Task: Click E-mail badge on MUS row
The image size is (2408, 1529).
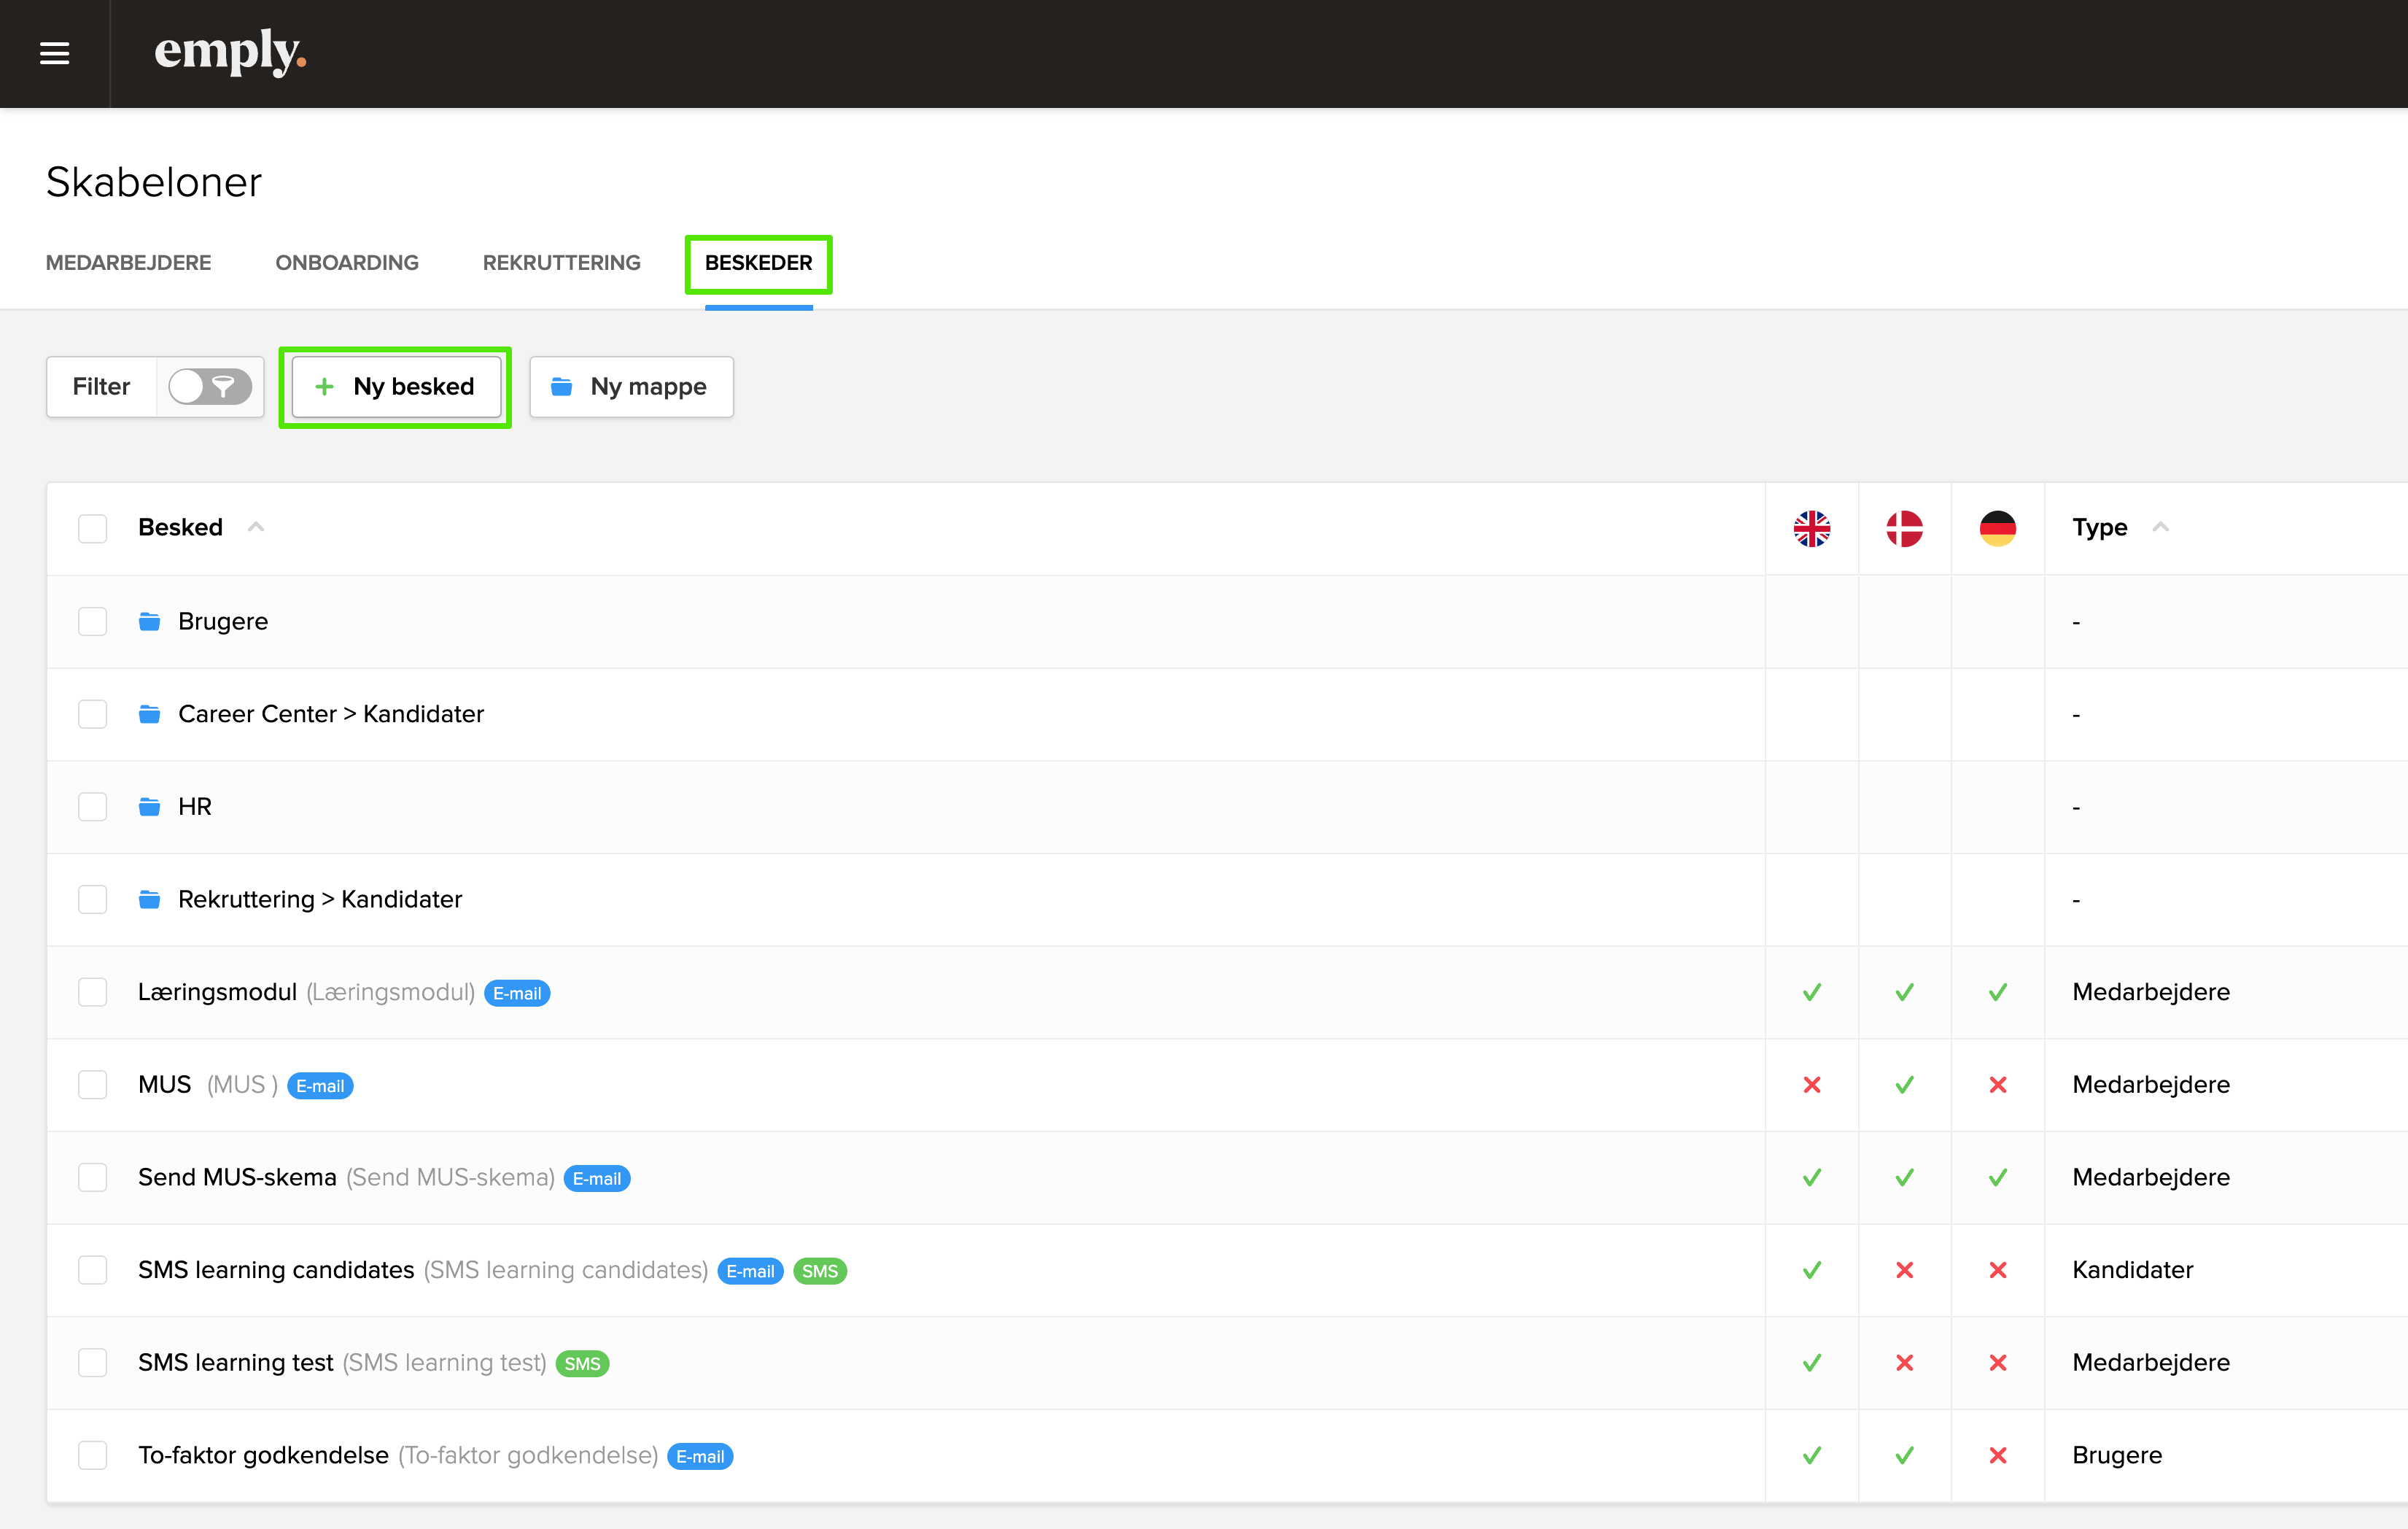Action: [320, 1086]
